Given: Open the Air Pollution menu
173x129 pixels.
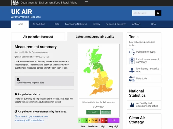Looking at the screenshot, I should coord(39,24).
